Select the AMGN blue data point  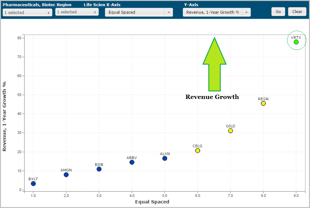click(66, 175)
